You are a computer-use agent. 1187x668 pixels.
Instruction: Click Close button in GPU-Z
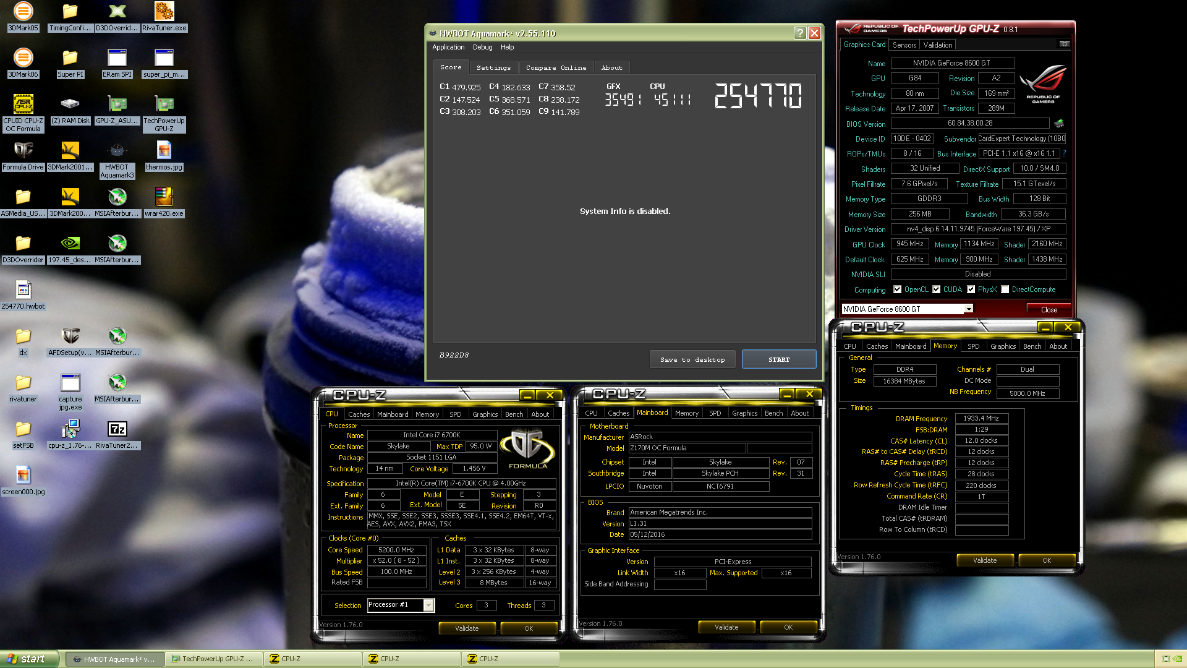pos(1049,309)
